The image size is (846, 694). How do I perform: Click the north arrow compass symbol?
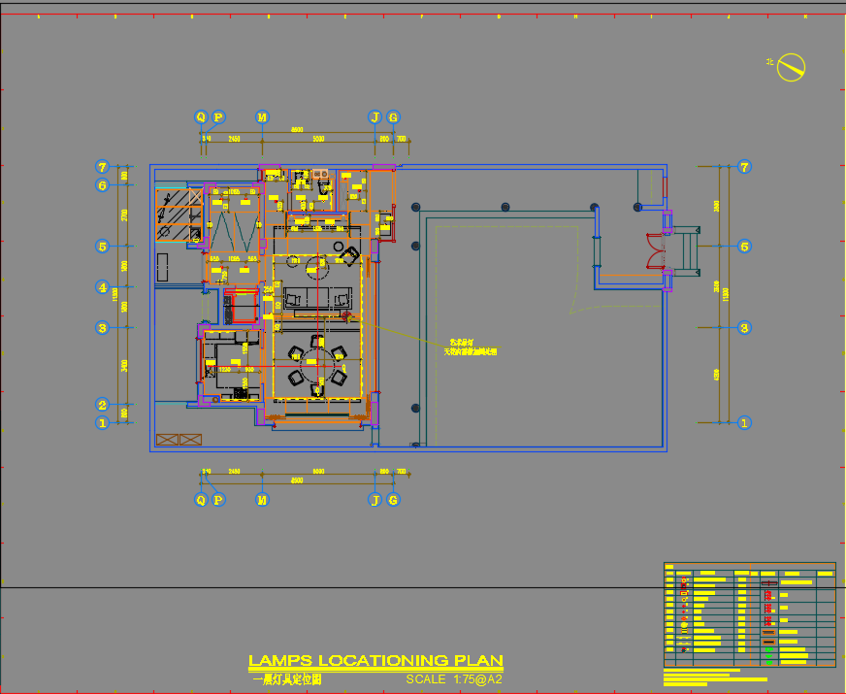[793, 67]
